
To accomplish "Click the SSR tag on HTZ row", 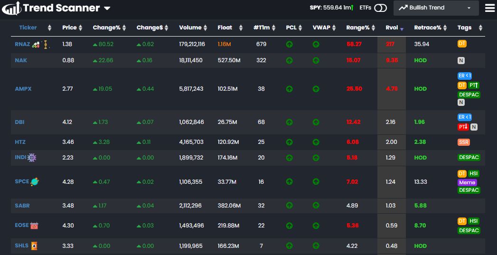I will click(463, 142).
